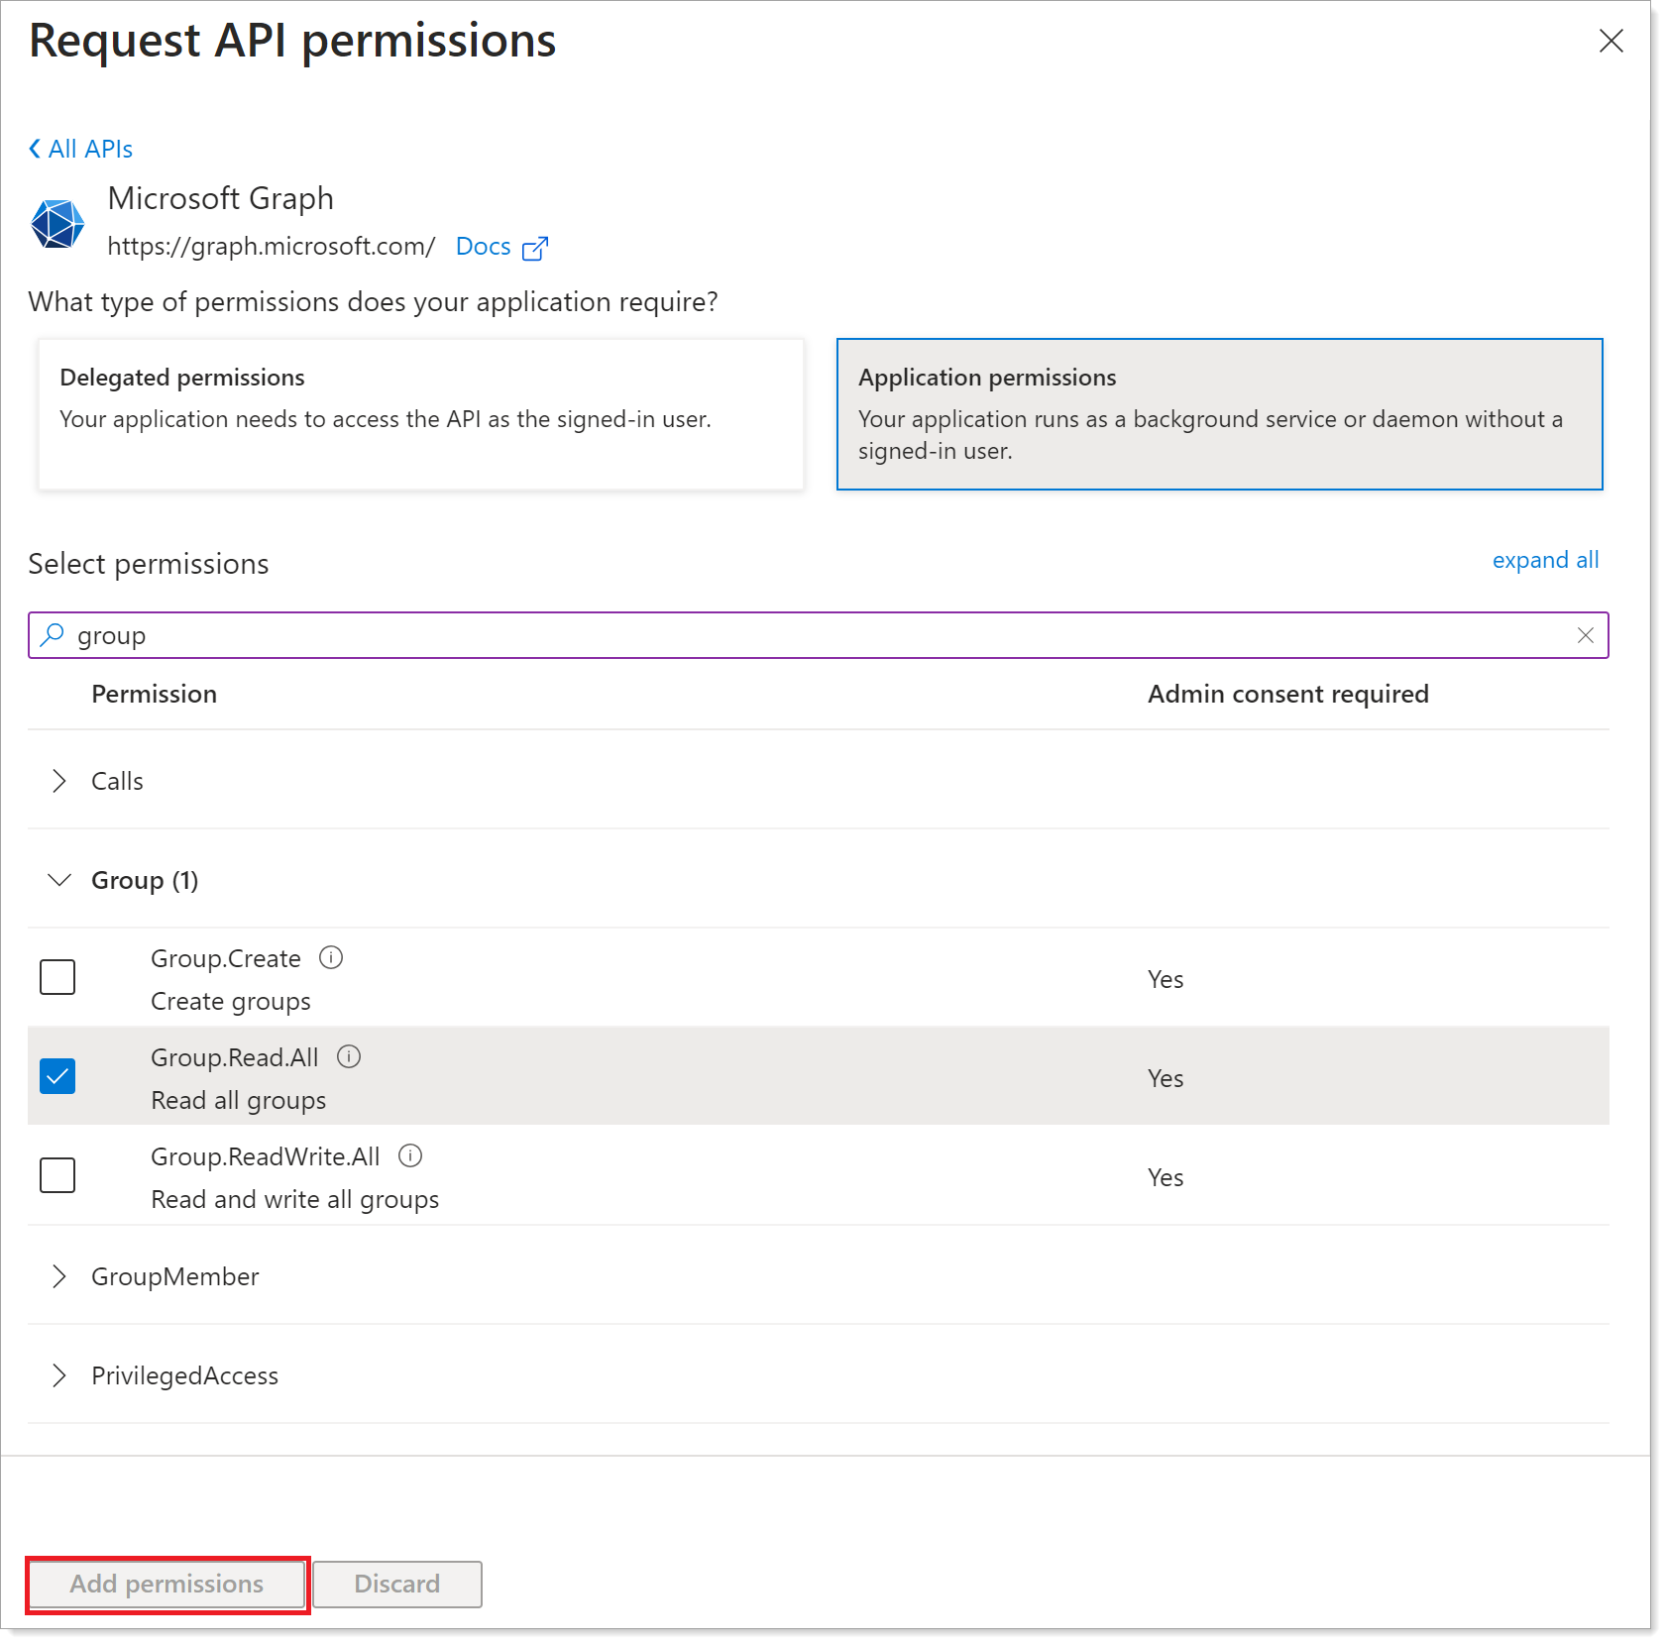
Task: Uncheck the Group.Read.All checkbox
Action: click(57, 1076)
